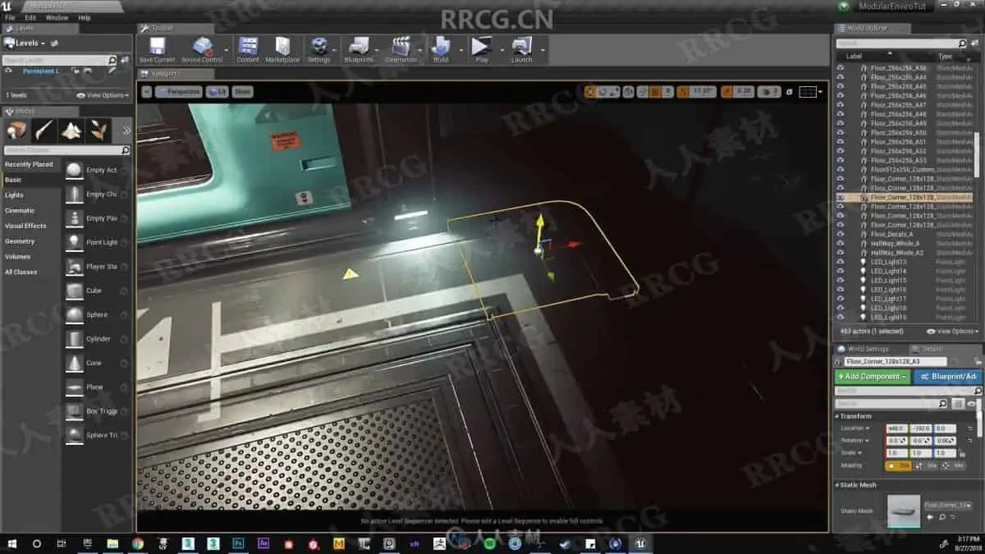Select the Place mode icon

[x=17, y=130]
